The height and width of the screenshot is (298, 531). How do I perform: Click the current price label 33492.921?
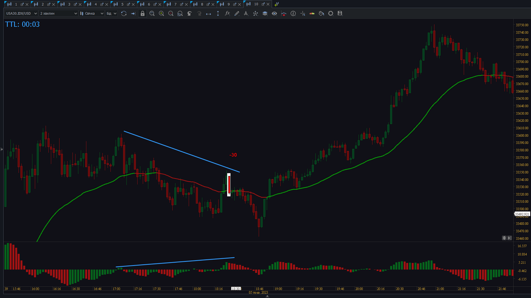coord(522,214)
